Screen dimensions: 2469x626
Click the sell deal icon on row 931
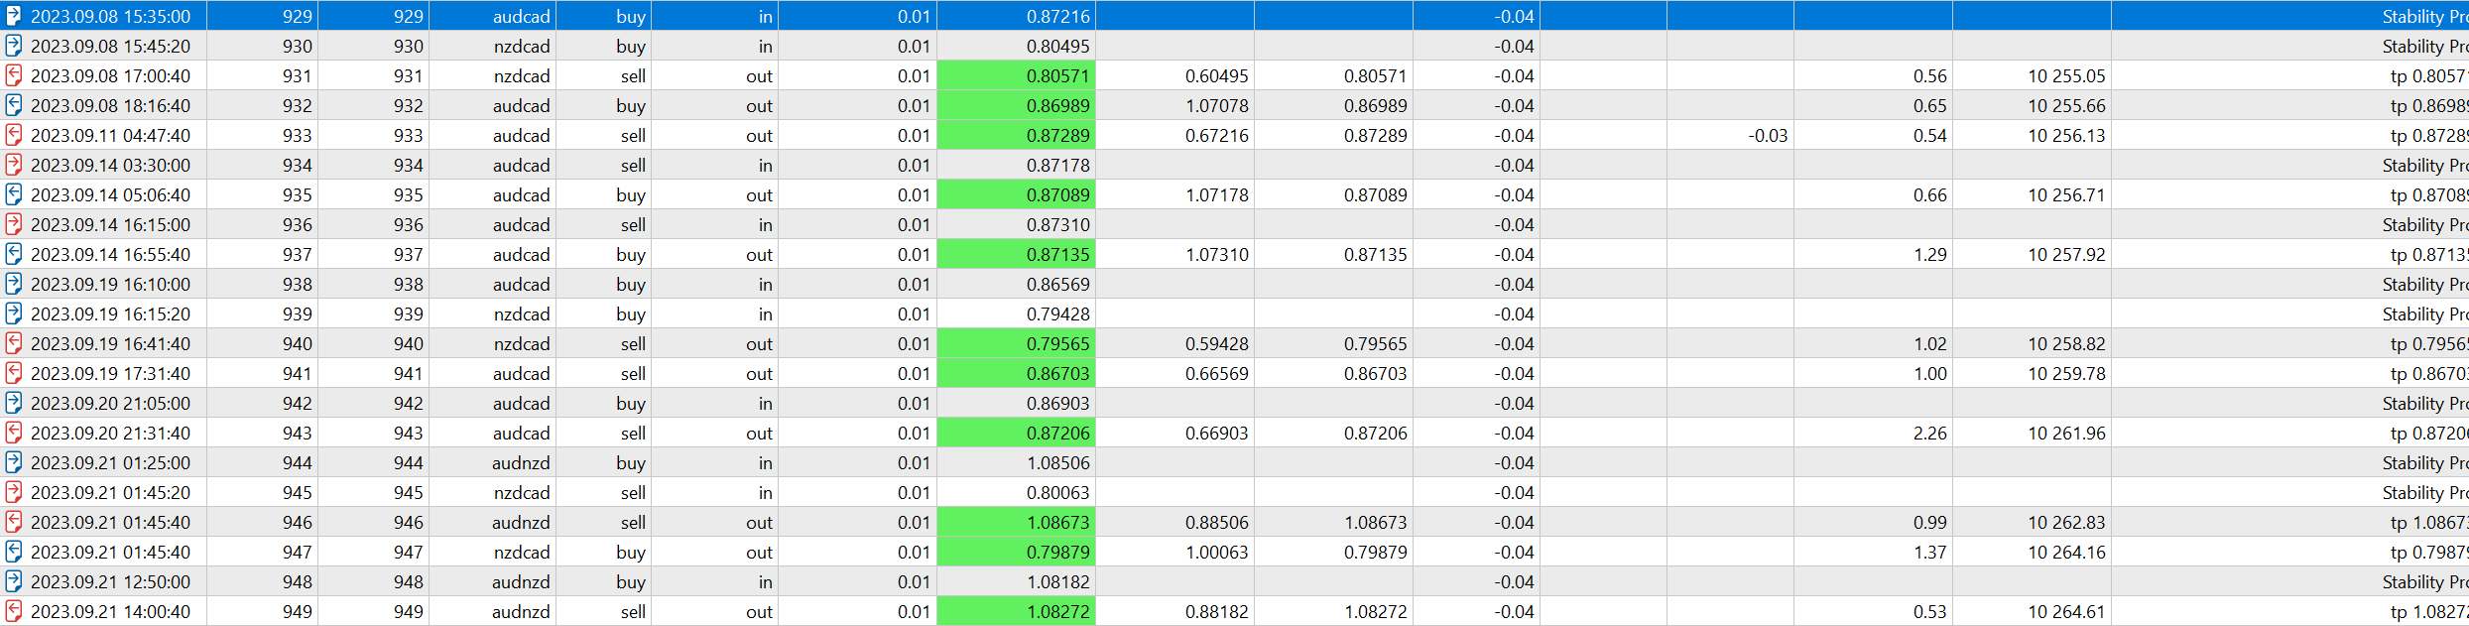[14, 75]
